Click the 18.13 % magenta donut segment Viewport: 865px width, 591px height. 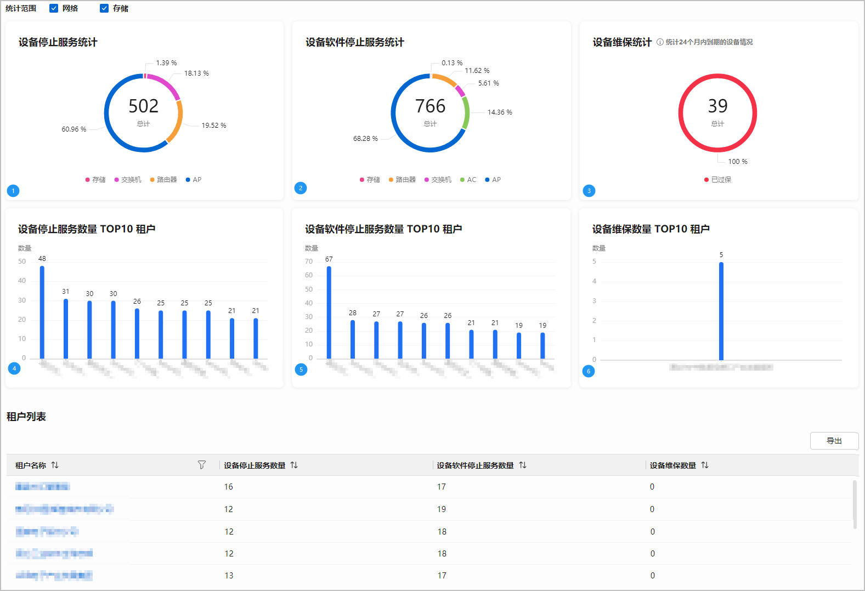point(166,83)
